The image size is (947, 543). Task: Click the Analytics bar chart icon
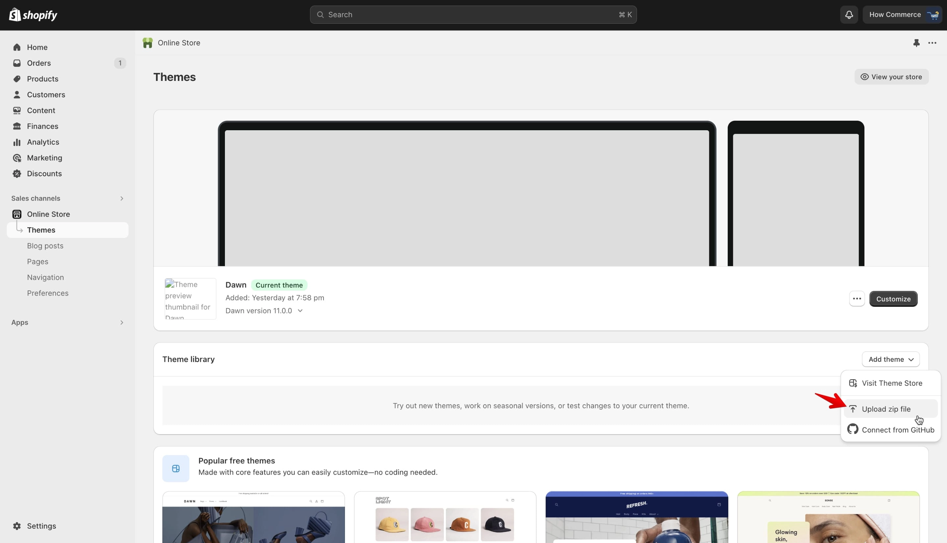[17, 142]
